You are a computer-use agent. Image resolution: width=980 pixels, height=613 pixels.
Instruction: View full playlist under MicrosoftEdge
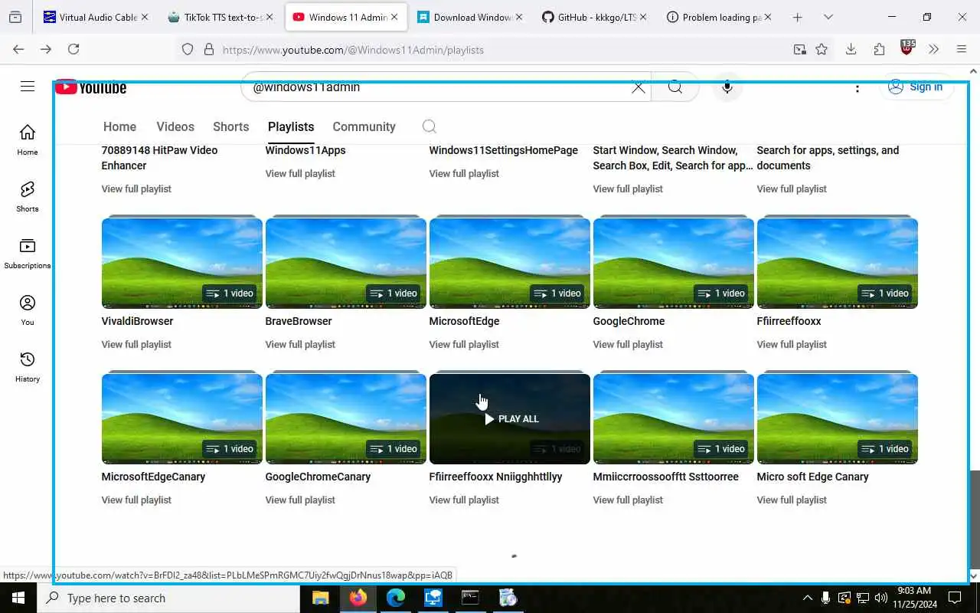coord(464,344)
